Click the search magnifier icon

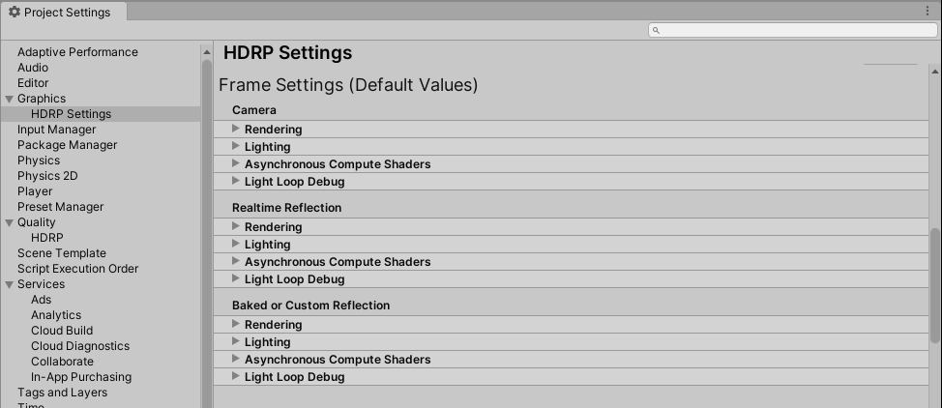(x=657, y=30)
